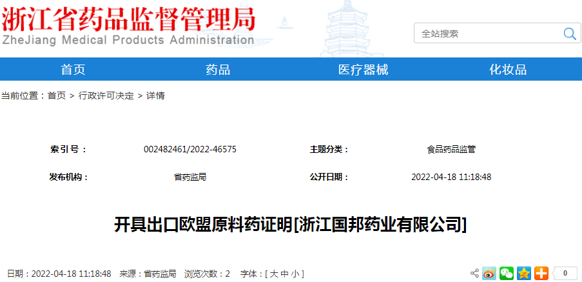Set font size to 中

[284, 274]
